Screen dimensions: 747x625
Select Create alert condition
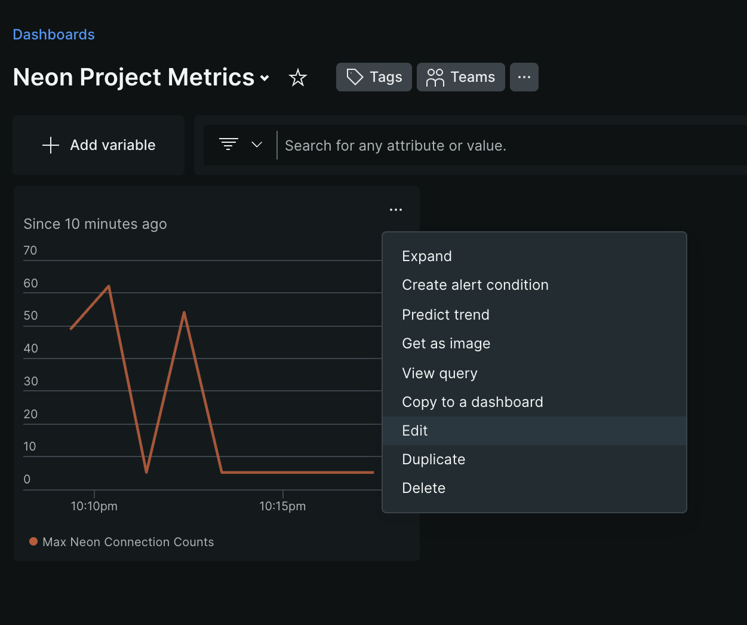[x=475, y=284]
